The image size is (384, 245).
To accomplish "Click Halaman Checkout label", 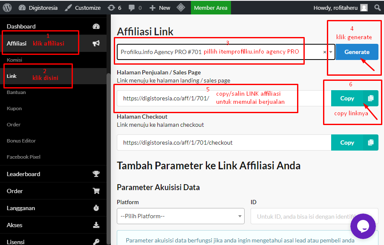I will tap(142, 117).
